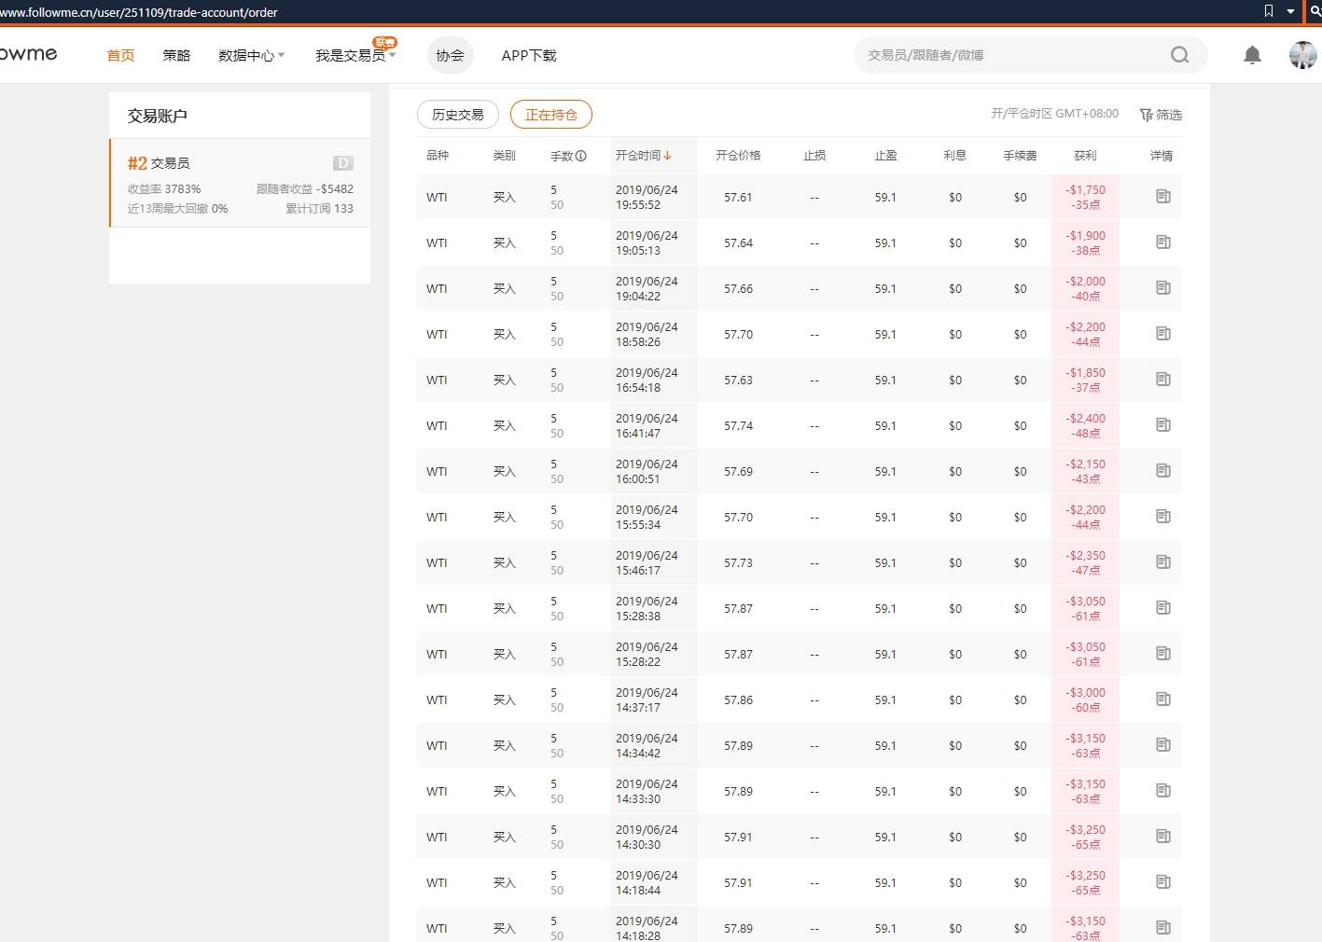The image size is (1322, 942).
Task: Open details icon for 15:46:17 trade
Action: pos(1162,562)
